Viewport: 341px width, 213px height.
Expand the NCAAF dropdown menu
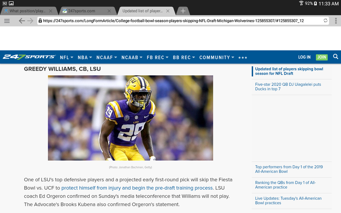coord(107,57)
